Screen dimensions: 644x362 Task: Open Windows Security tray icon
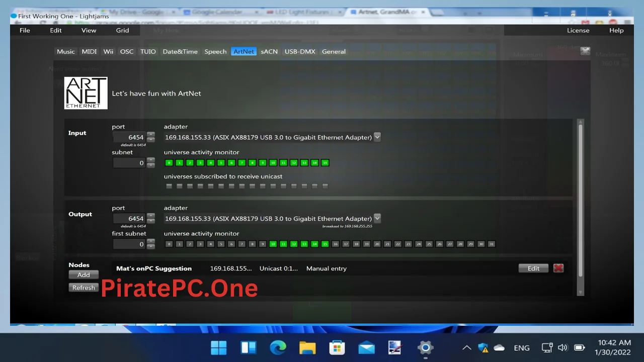(483, 347)
